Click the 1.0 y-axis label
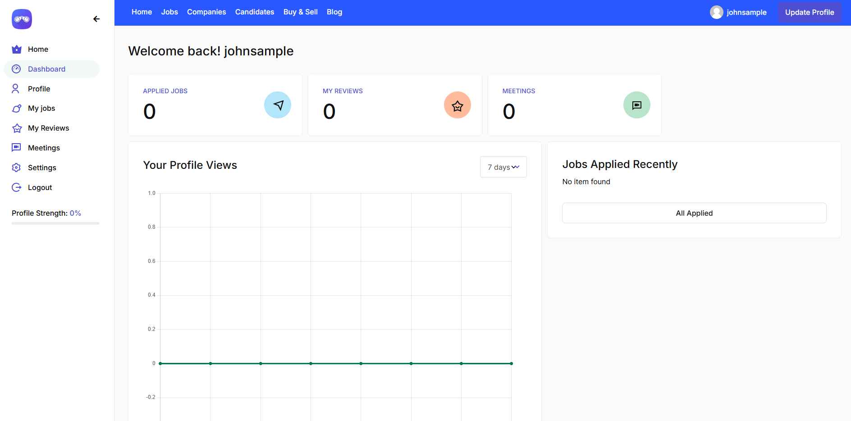The height and width of the screenshot is (421, 851). tap(151, 193)
